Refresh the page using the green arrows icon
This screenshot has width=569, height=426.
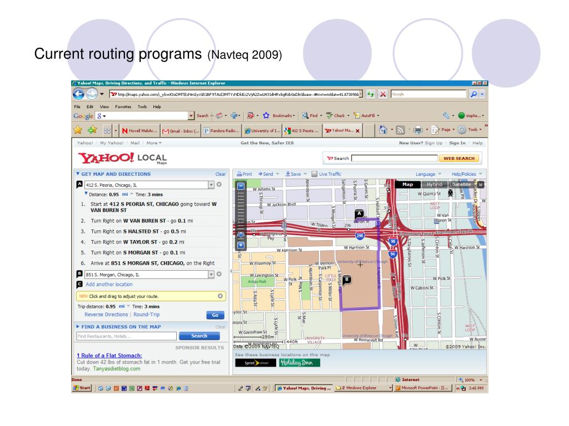coord(371,94)
